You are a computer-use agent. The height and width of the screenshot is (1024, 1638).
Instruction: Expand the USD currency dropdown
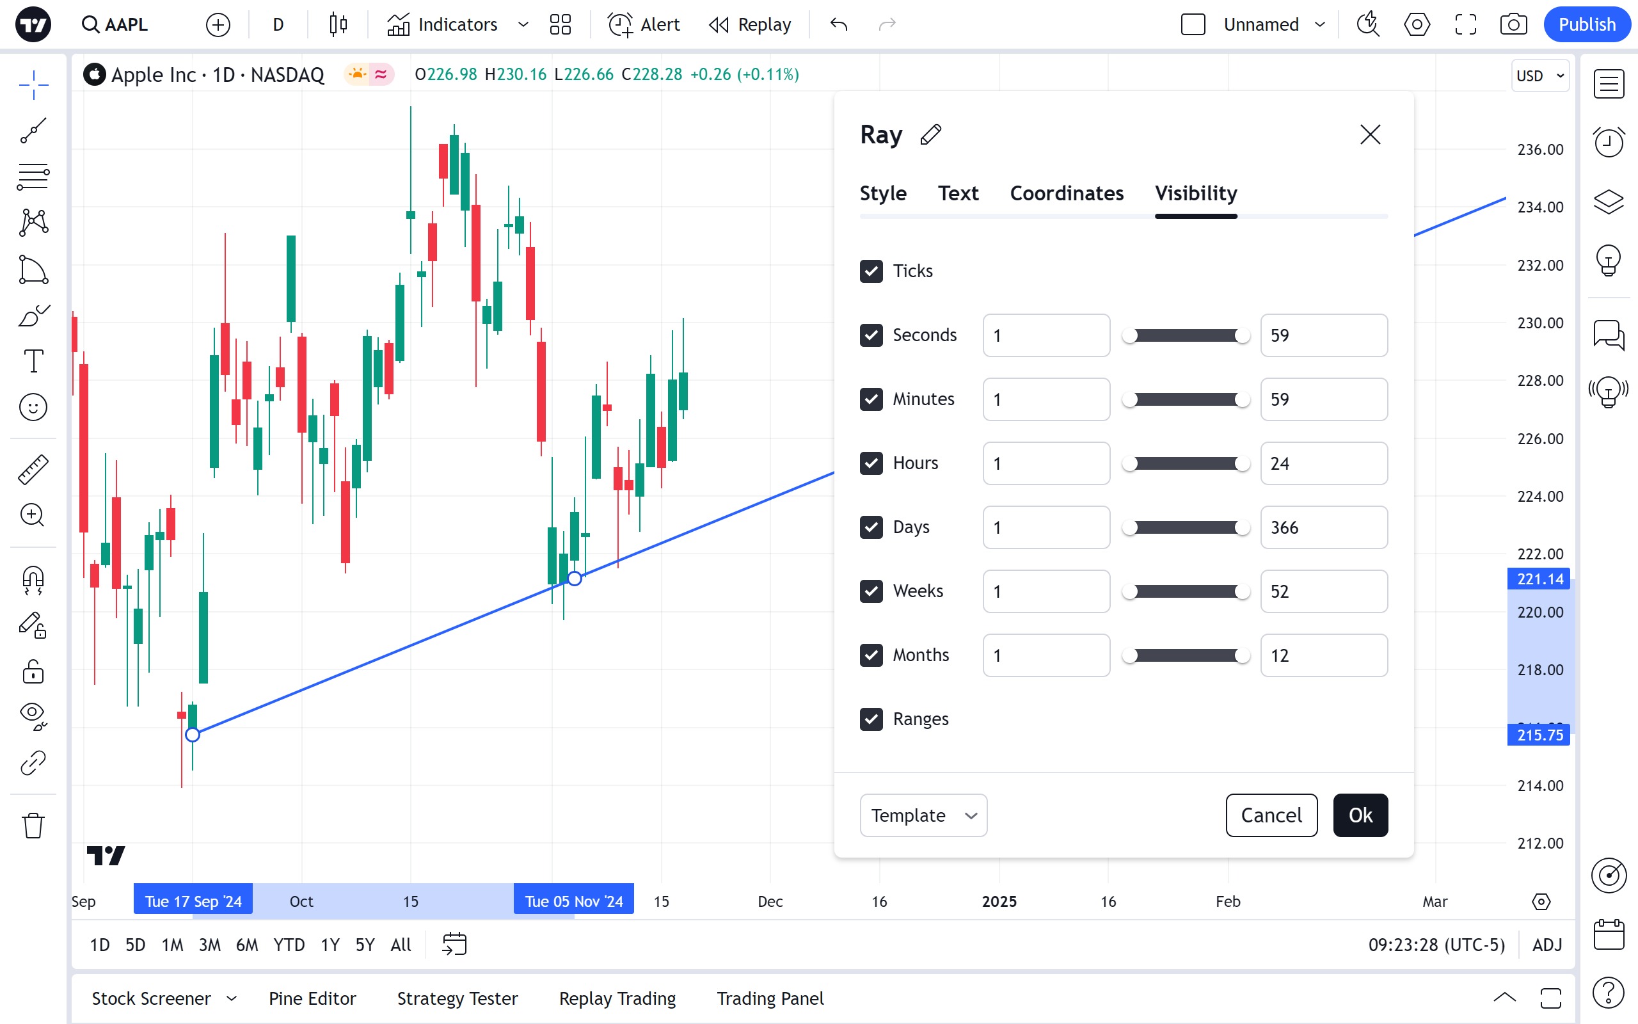pos(1540,76)
